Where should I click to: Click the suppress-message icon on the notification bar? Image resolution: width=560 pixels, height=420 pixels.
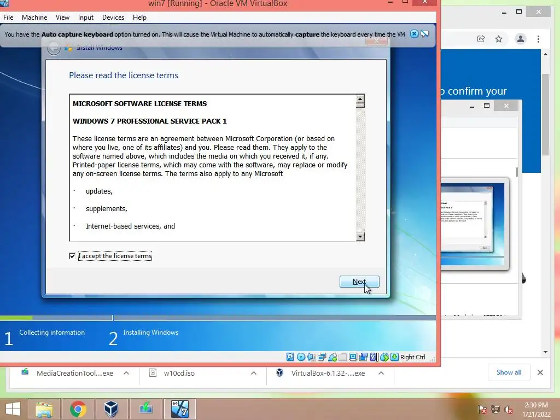pos(424,34)
